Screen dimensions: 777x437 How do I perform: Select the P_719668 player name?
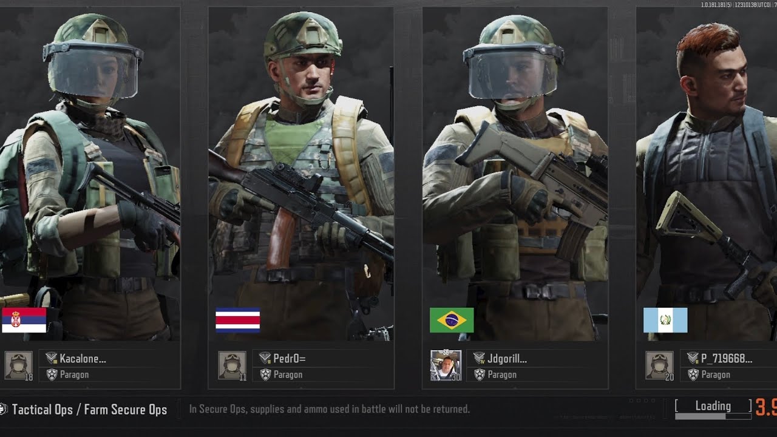pyautogui.click(x=727, y=359)
